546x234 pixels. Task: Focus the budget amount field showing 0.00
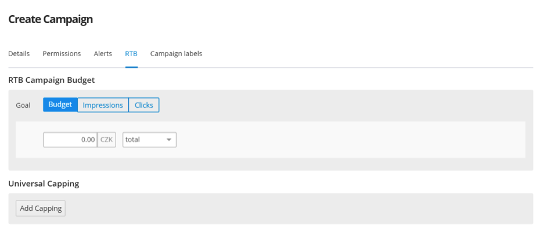click(x=70, y=140)
